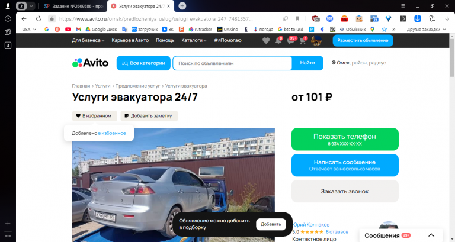Expand the Сообщения chat panel chevron
This screenshot has width=455, height=242.
[x=431, y=235]
